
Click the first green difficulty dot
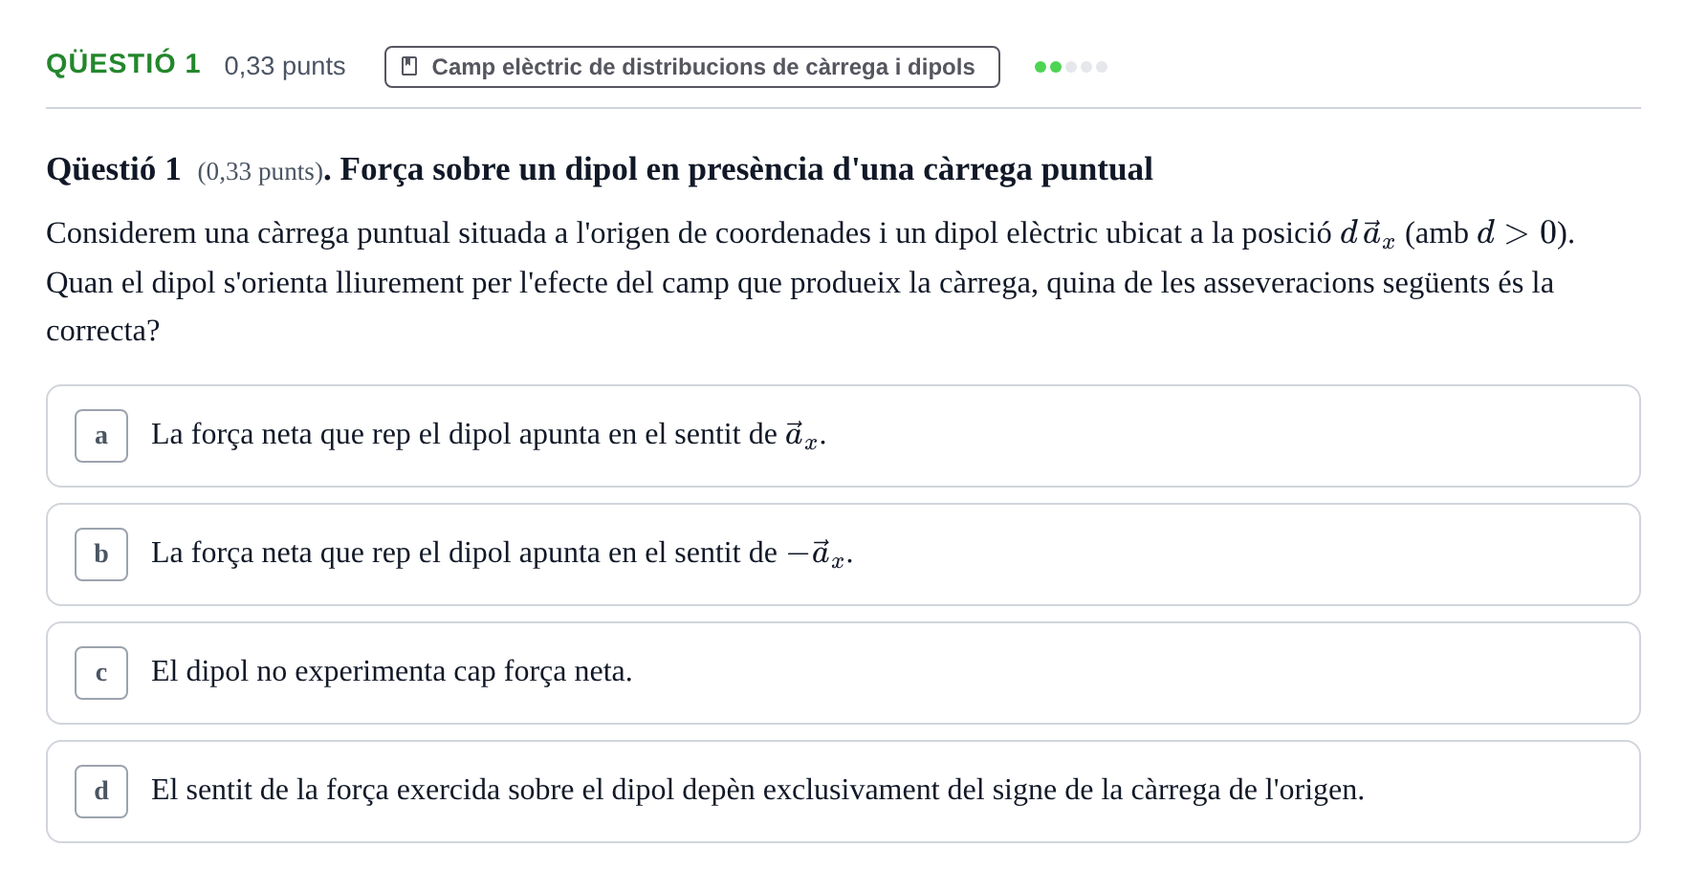(1041, 67)
